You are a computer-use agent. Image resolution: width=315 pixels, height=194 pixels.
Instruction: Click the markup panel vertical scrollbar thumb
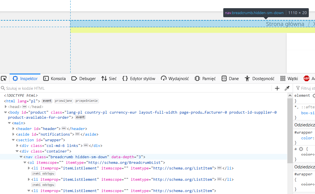[x=290, y=131]
